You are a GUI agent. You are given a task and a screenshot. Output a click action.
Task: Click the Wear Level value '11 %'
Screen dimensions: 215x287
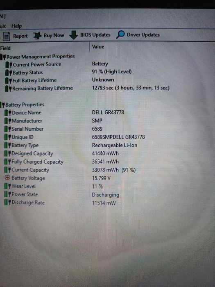[97, 187]
